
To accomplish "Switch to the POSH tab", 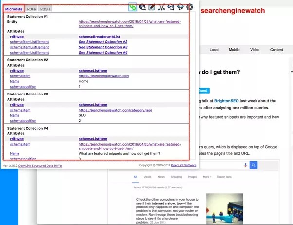I will click(x=45, y=9).
